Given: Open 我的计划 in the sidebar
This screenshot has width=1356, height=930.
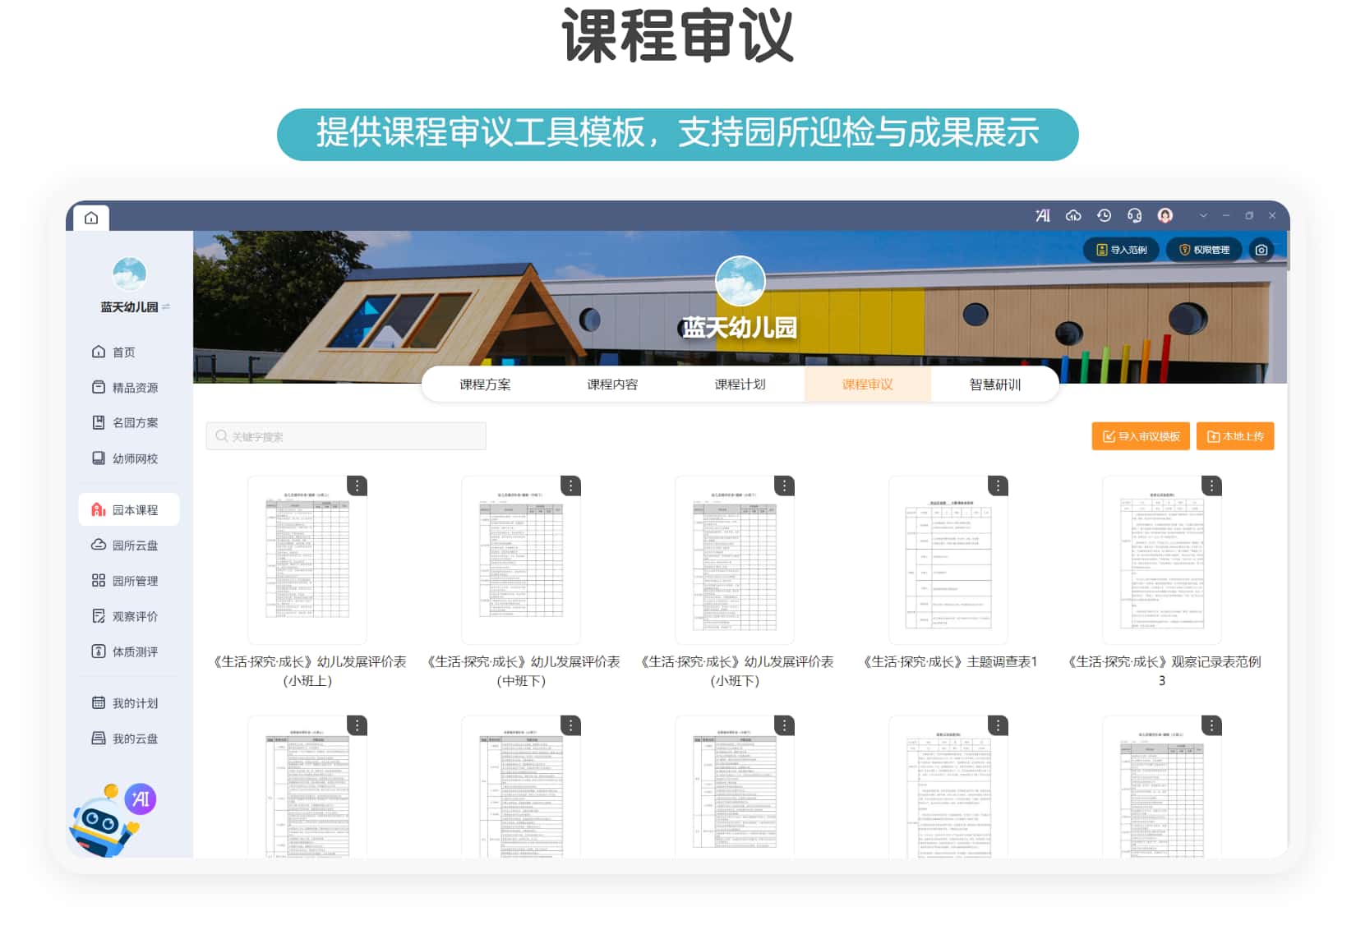Looking at the screenshot, I should point(131,702).
